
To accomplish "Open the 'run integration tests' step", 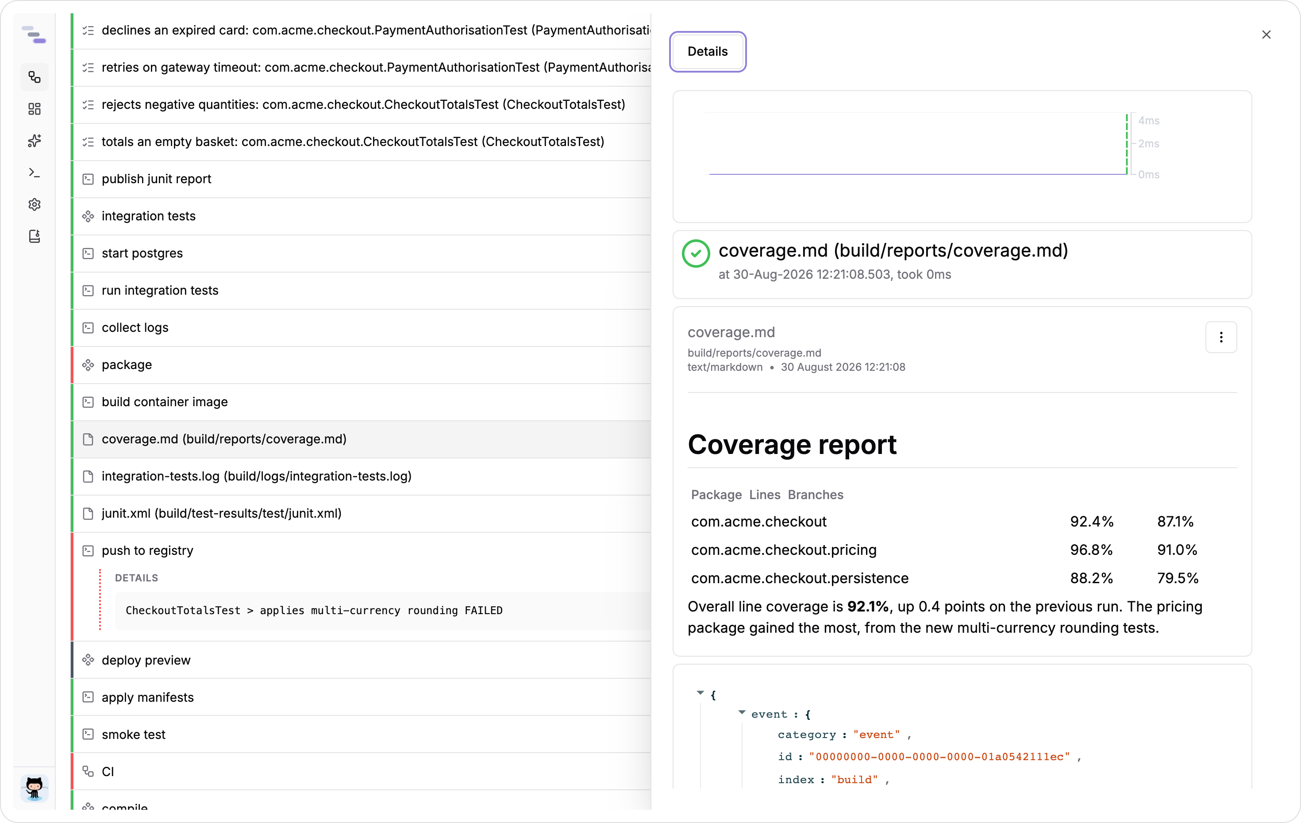I will coord(362,291).
